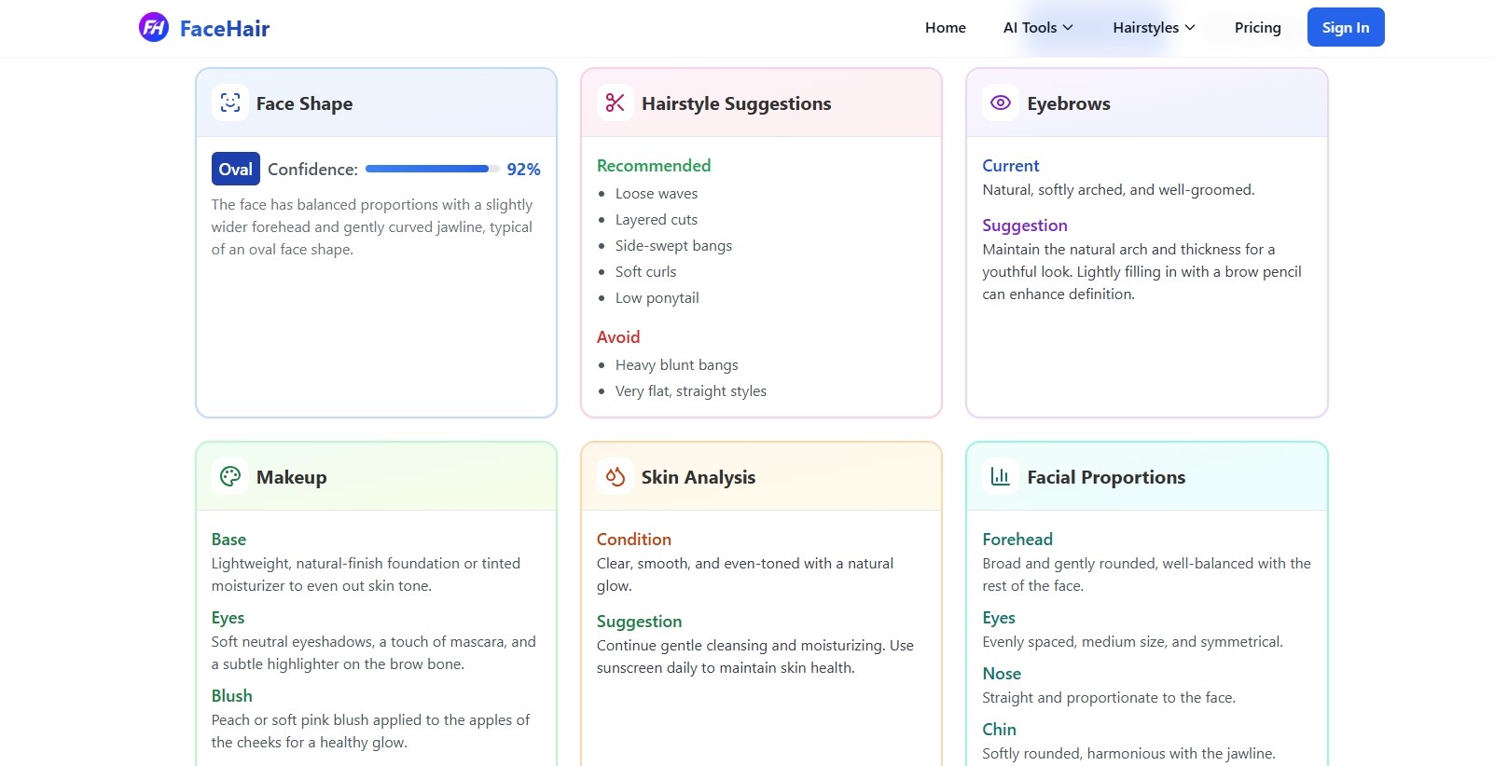The width and height of the screenshot is (1494, 766).
Task: Expand the AI Tools dropdown menu
Action: pos(1037,28)
